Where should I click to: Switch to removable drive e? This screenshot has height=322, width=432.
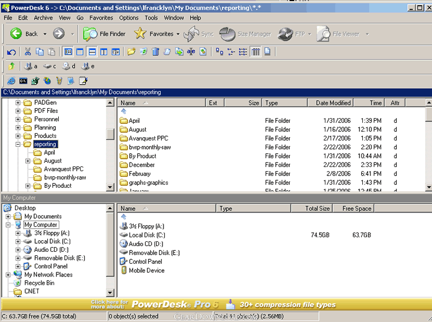point(88,66)
